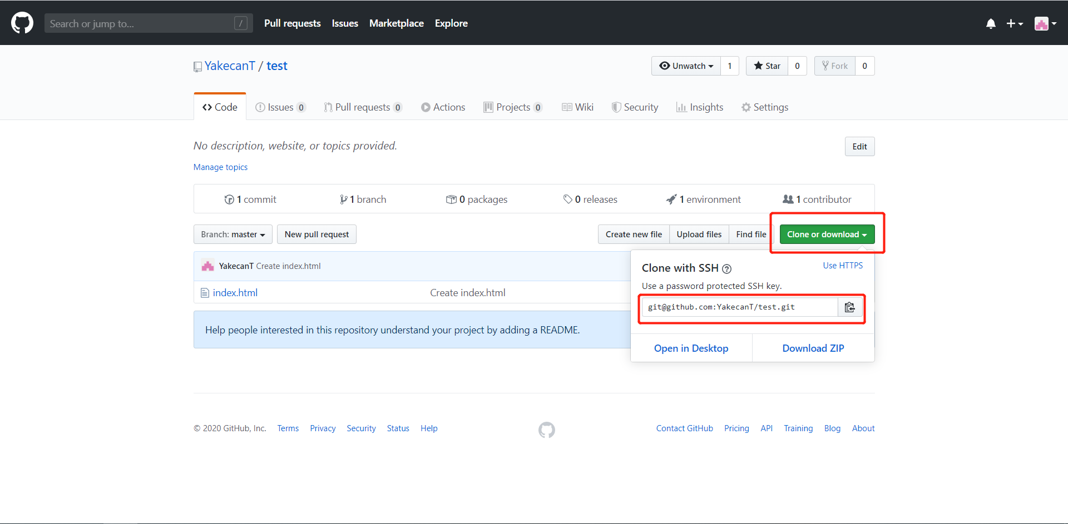Open the footer Privacy link
The width and height of the screenshot is (1068, 524).
pyautogui.click(x=323, y=428)
